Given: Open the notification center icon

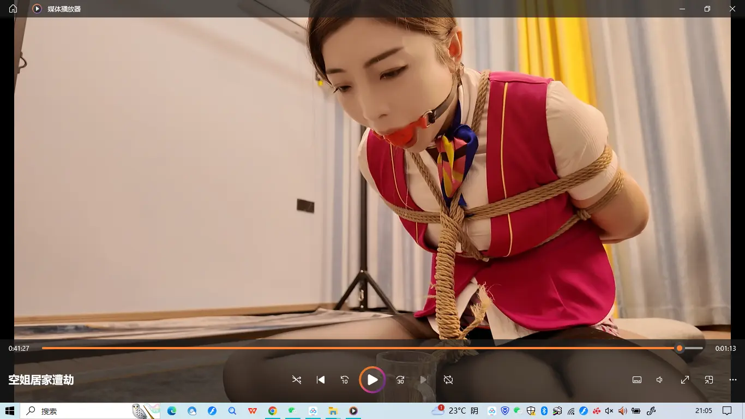Looking at the screenshot, I should tap(727, 411).
